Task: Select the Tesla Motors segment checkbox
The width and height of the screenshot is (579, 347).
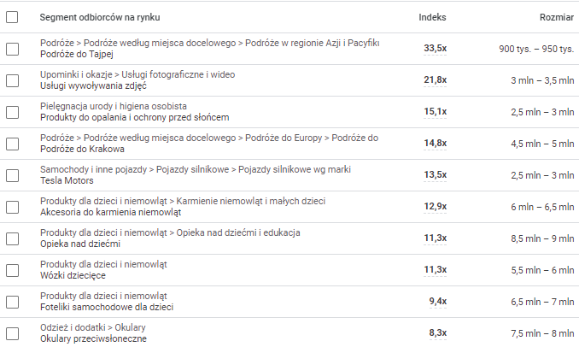Action: 12,175
